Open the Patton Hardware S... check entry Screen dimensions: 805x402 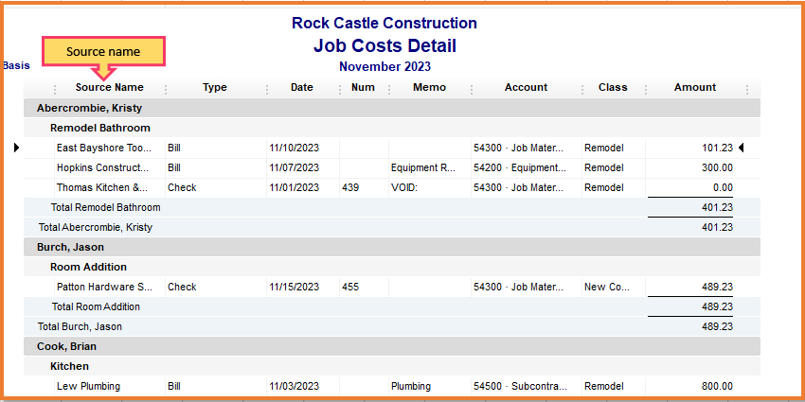click(104, 287)
